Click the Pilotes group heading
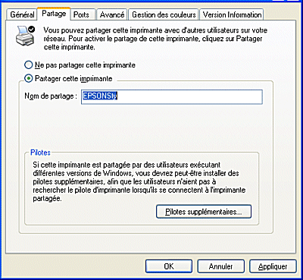This screenshot has width=303, height=280. [40, 153]
